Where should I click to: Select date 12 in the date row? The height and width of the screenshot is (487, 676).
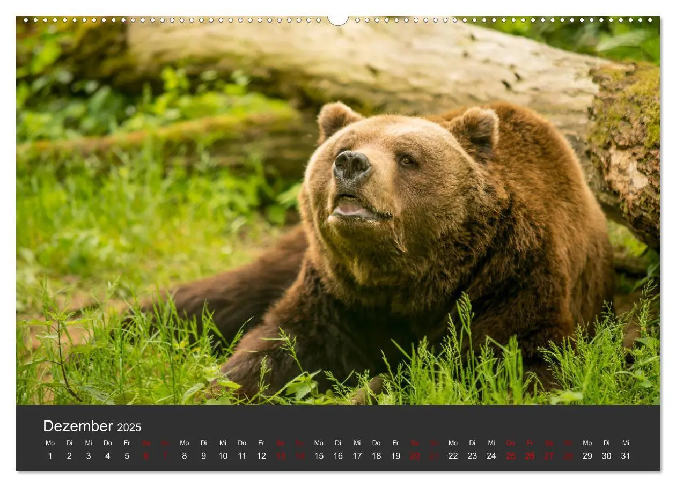[x=261, y=456]
